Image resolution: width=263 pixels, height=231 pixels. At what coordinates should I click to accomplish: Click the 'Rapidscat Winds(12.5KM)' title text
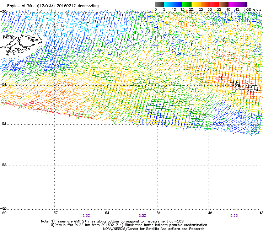point(31,6)
